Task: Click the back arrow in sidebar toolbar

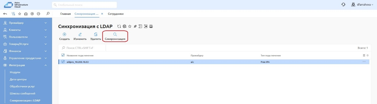Action: click(5, 14)
